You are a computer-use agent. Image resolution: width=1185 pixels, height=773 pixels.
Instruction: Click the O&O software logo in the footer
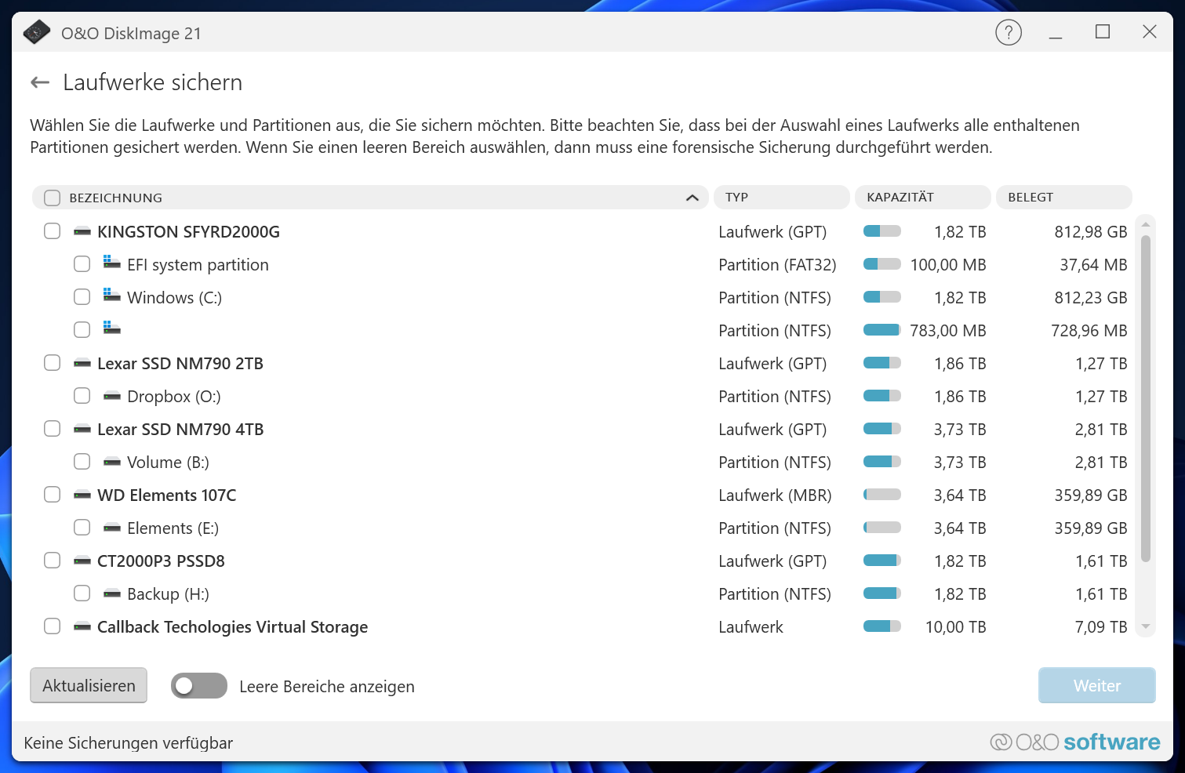1074,741
